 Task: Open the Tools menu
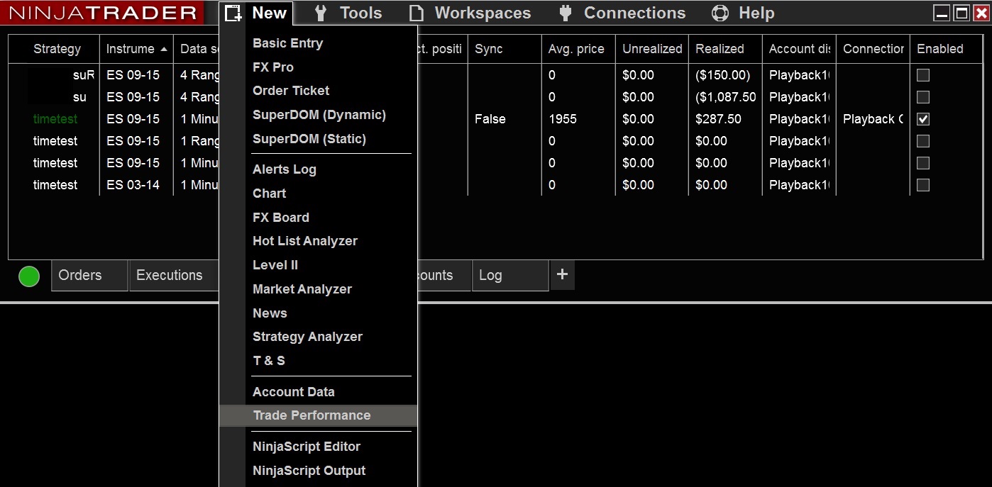[360, 13]
